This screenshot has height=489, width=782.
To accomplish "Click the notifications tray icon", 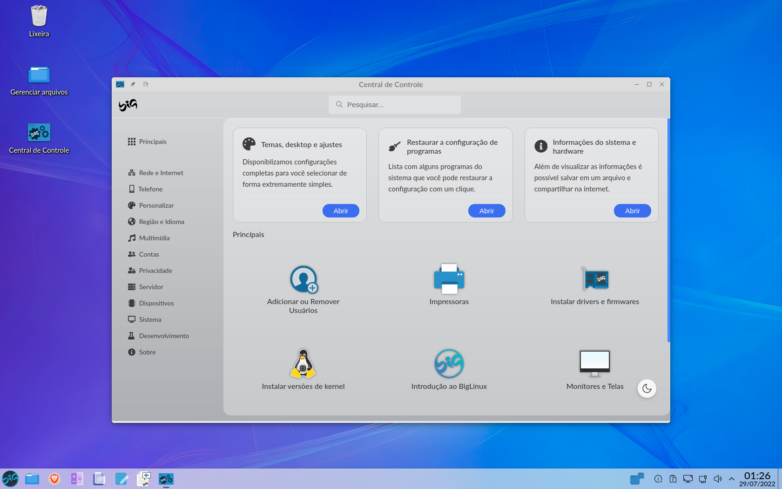I will coord(658,479).
